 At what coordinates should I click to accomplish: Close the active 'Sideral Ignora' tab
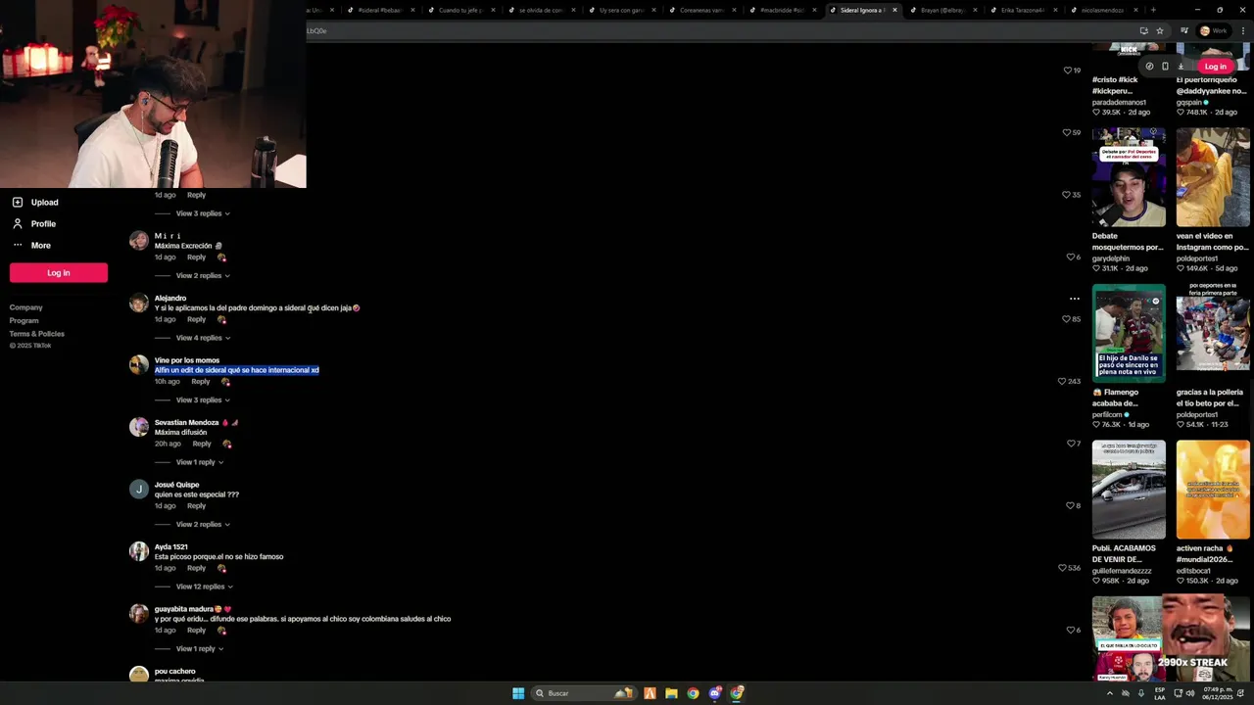point(894,10)
